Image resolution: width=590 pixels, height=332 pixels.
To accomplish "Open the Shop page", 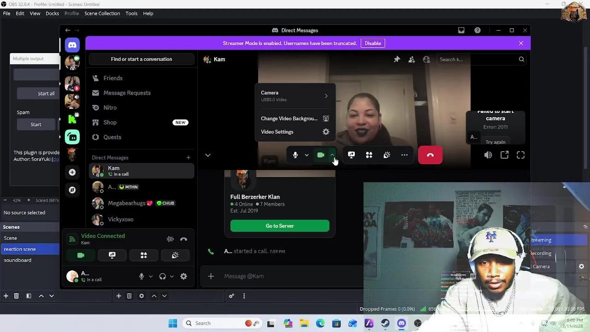I will [142, 123].
